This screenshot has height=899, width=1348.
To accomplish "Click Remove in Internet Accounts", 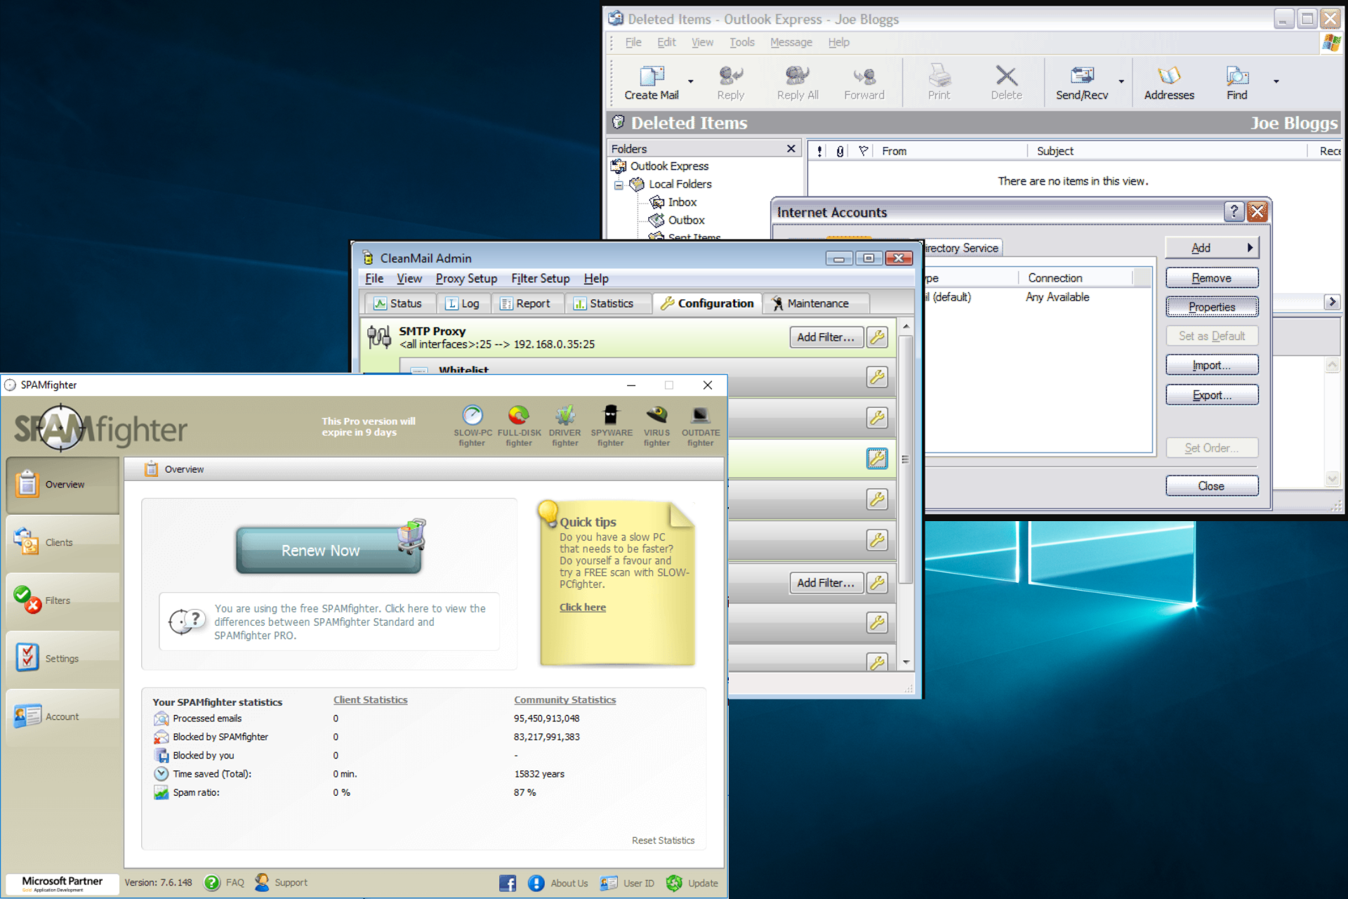I will (x=1212, y=278).
